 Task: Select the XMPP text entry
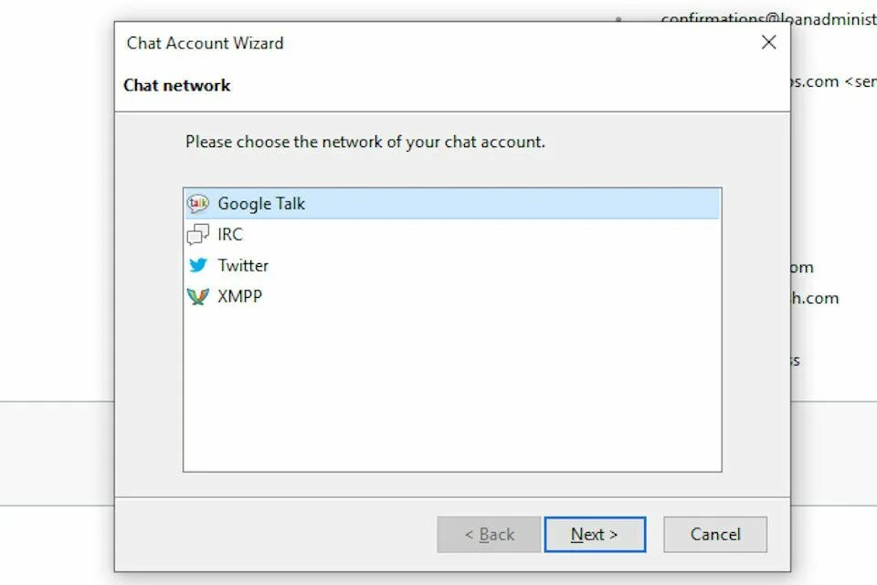click(x=240, y=296)
